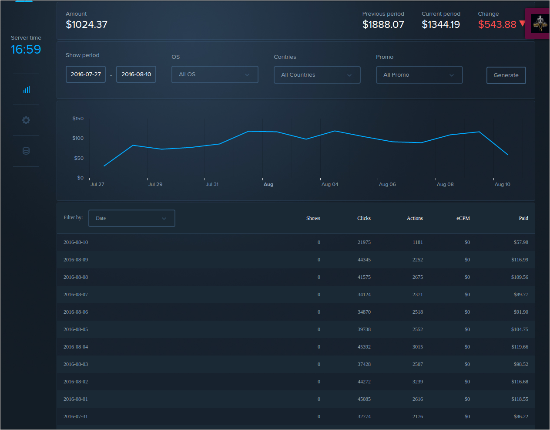Select the 2016-08-06 date row
This screenshot has width=550, height=430.
[296, 312]
